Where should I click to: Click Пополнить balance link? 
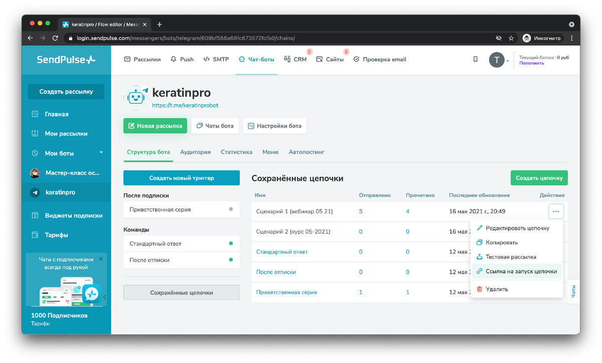click(531, 63)
